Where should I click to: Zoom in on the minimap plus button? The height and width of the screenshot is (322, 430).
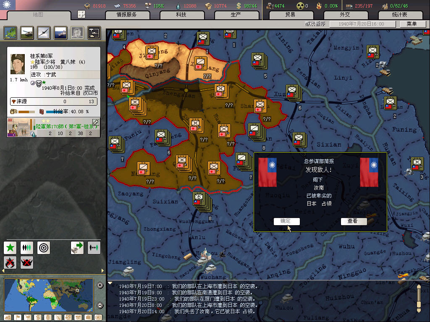[100, 286]
